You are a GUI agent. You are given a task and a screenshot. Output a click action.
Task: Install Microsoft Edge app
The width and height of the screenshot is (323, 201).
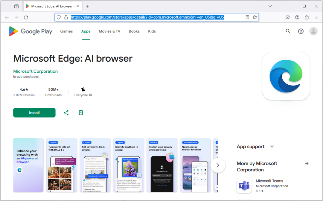click(34, 113)
